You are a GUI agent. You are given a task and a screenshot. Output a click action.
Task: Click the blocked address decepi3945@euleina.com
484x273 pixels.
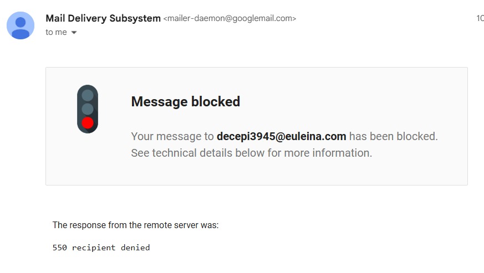click(x=281, y=136)
